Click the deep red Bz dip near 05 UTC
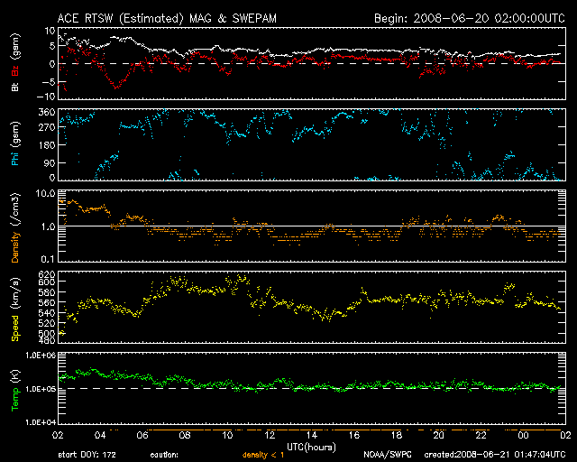 116,87
